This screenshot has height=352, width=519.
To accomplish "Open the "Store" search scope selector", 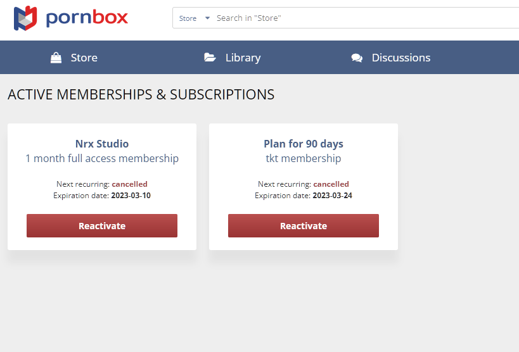I will (x=188, y=18).
